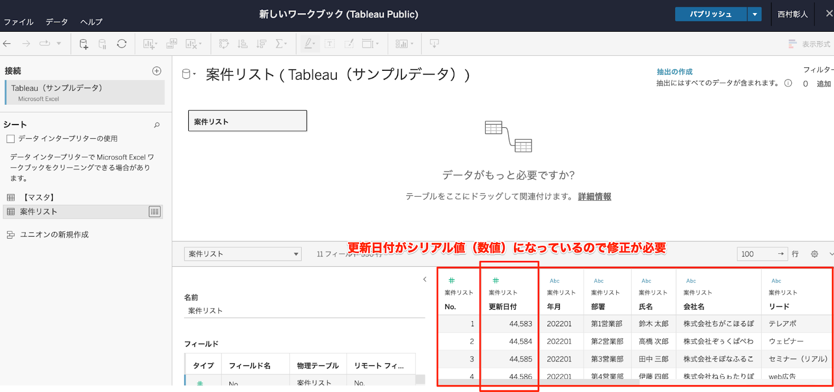Viewport: 834px width, 392px height.
Task: Click the pause auto updates cylinder icon
Action: pos(103,44)
